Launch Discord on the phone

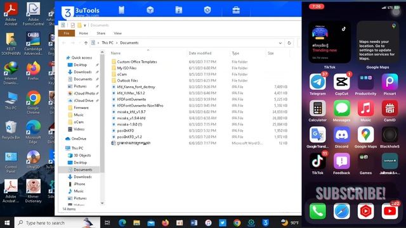tap(341, 135)
